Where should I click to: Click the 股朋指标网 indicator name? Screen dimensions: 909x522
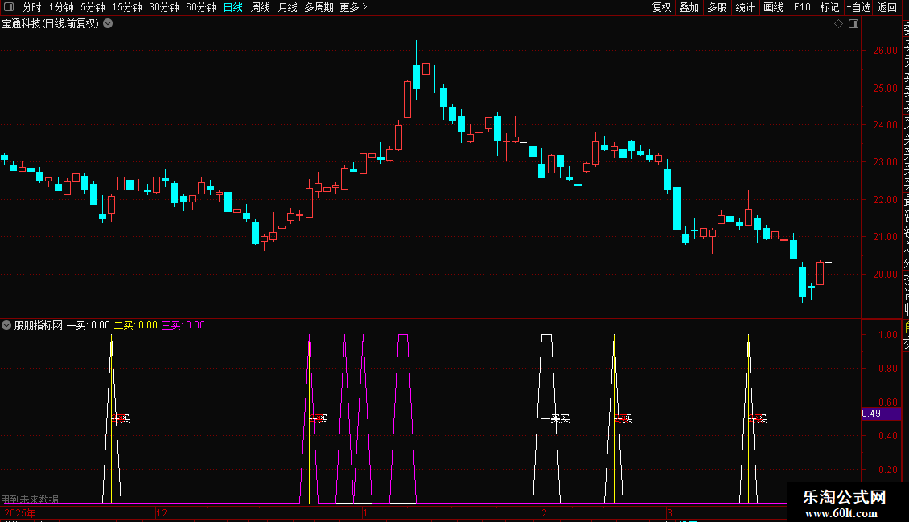coord(39,325)
